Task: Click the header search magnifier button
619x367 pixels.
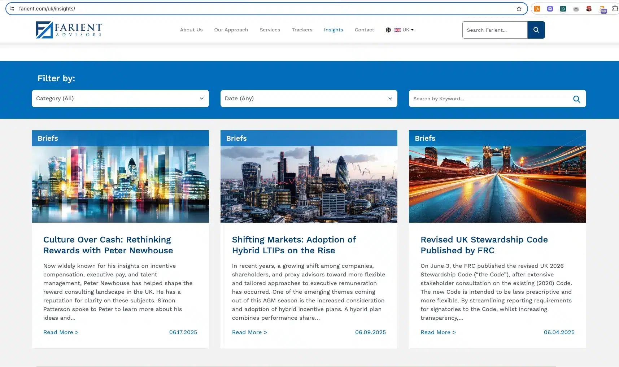Action: (x=536, y=30)
